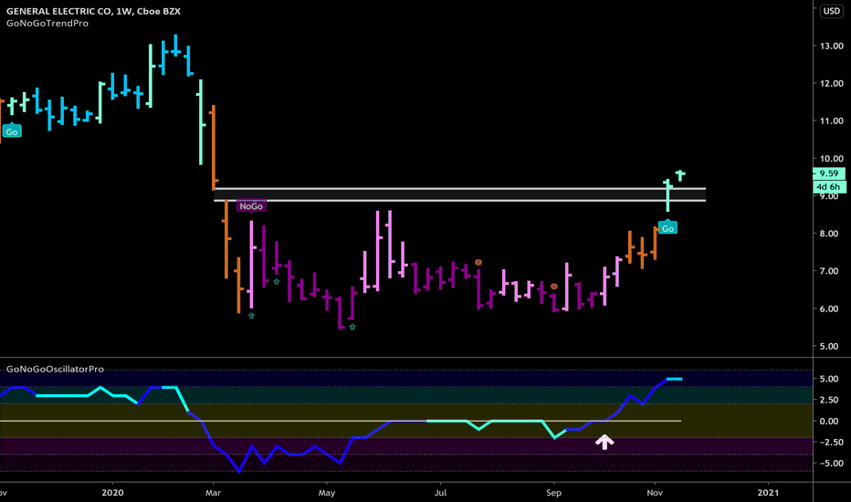Image resolution: width=851 pixels, height=502 pixels.
Task: Click the current price tag 9.59
Action: [829, 173]
